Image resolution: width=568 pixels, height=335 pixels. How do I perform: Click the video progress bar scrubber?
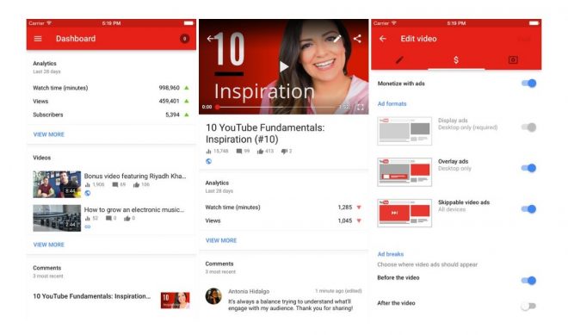tap(218, 107)
